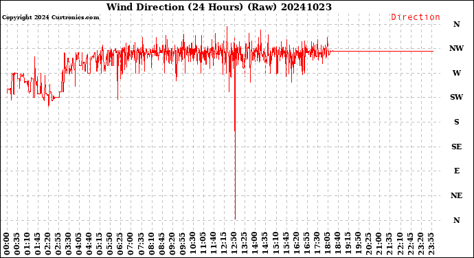The width and height of the screenshot is (474, 258).
Task: Click the "15:45" time label
Action: [x=286, y=244]
